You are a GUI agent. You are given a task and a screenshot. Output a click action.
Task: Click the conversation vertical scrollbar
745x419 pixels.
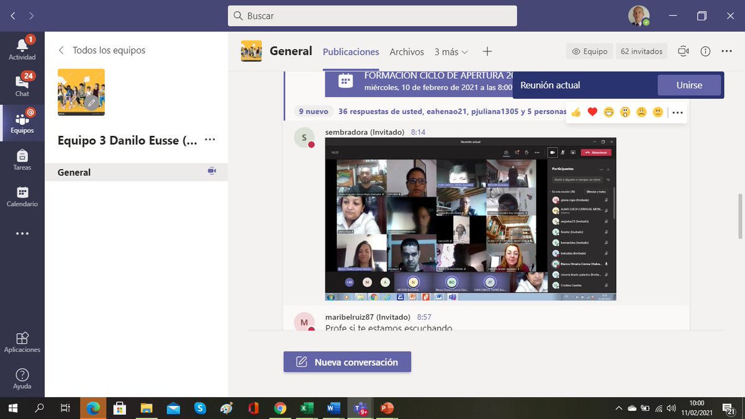pos(740,216)
